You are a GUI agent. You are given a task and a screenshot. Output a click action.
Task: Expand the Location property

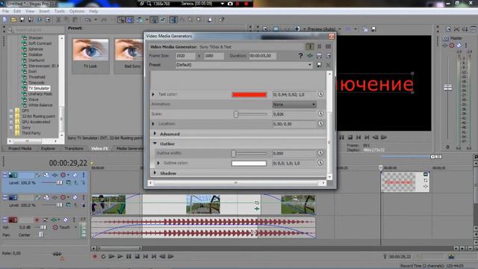click(x=153, y=124)
